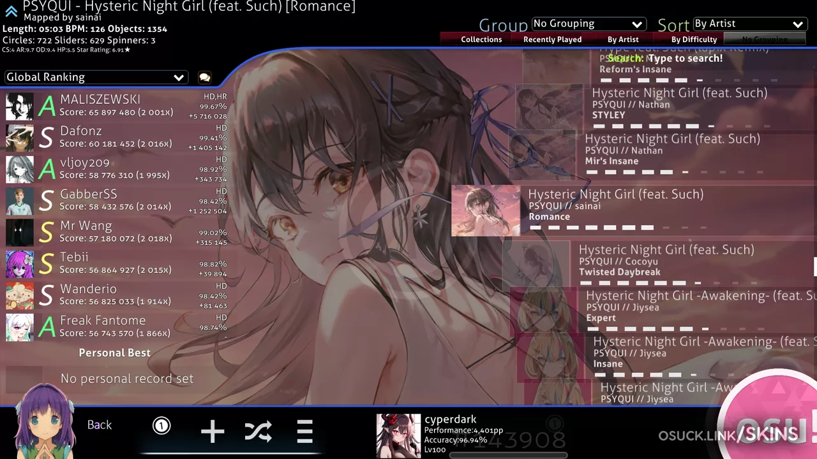The width and height of the screenshot is (817, 459).
Task: Click the search field to type
Action: (x=665, y=59)
